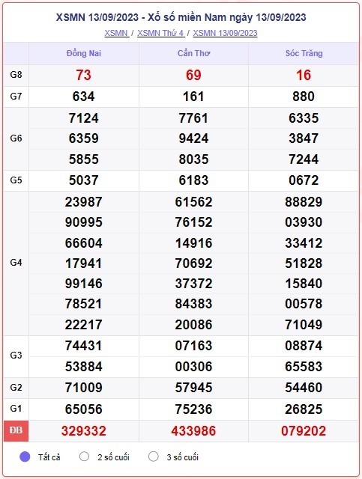Click the Cần Thơ column header
Image resolution: width=362 pixels, height=479 pixels.
(x=193, y=53)
